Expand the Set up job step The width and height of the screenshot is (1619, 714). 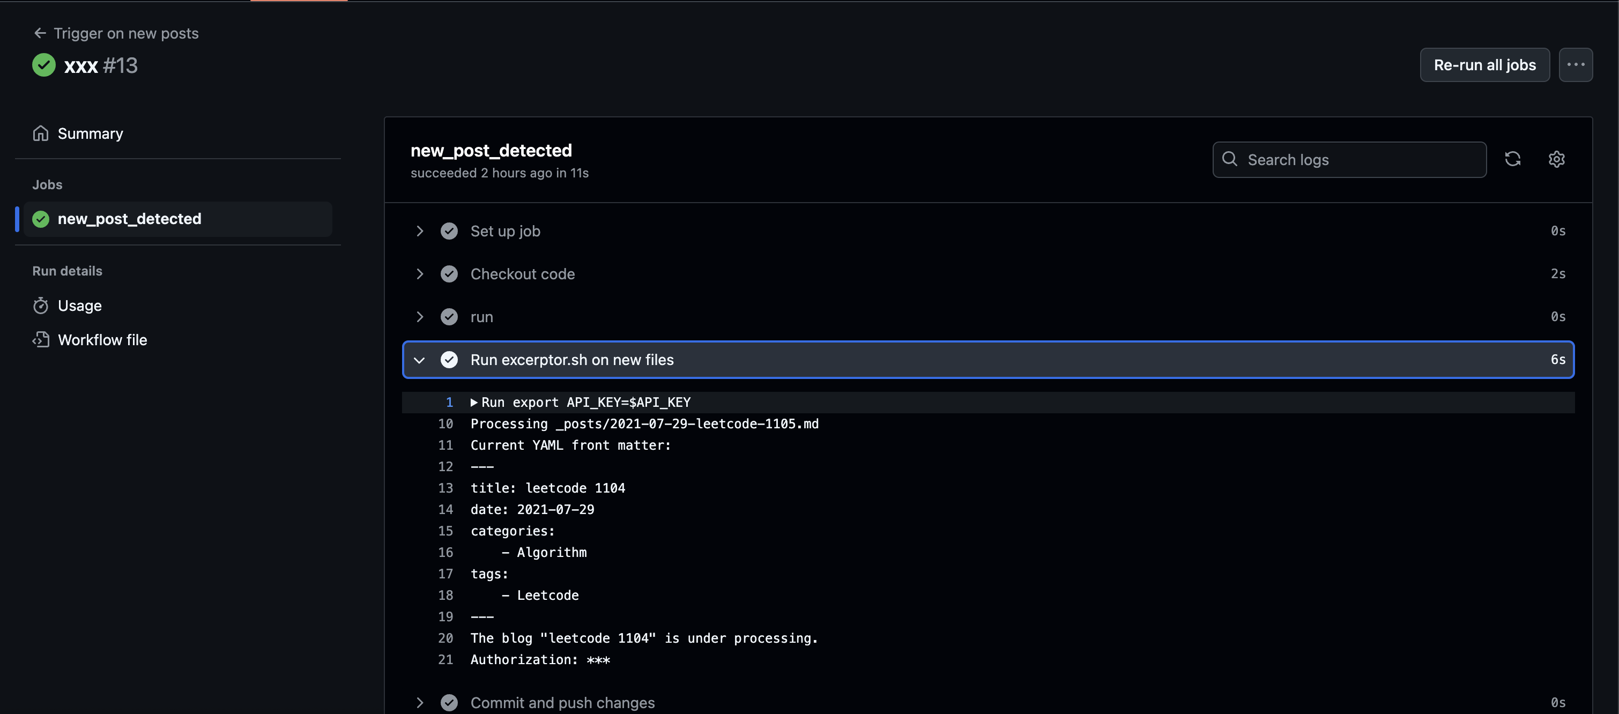[420, 231]
